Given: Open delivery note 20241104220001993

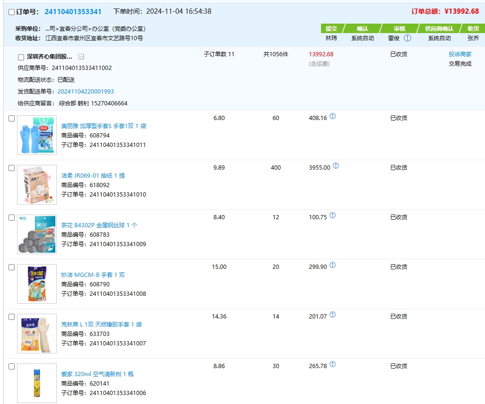Looking at the screenshot, I should [x=86, y=92].
